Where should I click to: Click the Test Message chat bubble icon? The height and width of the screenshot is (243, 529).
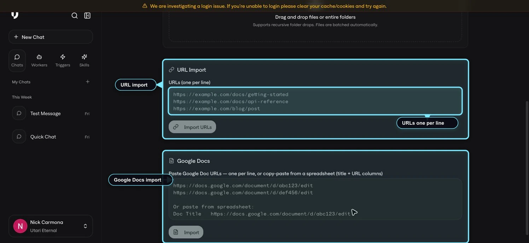point(19,113)
